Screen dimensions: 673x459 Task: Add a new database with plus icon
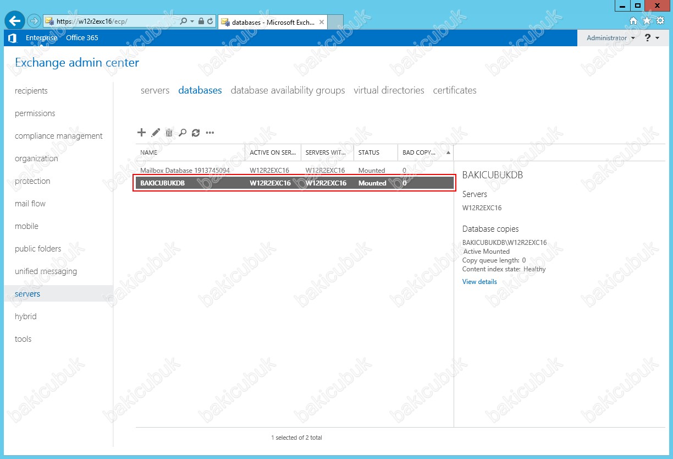tap(141, 133)
